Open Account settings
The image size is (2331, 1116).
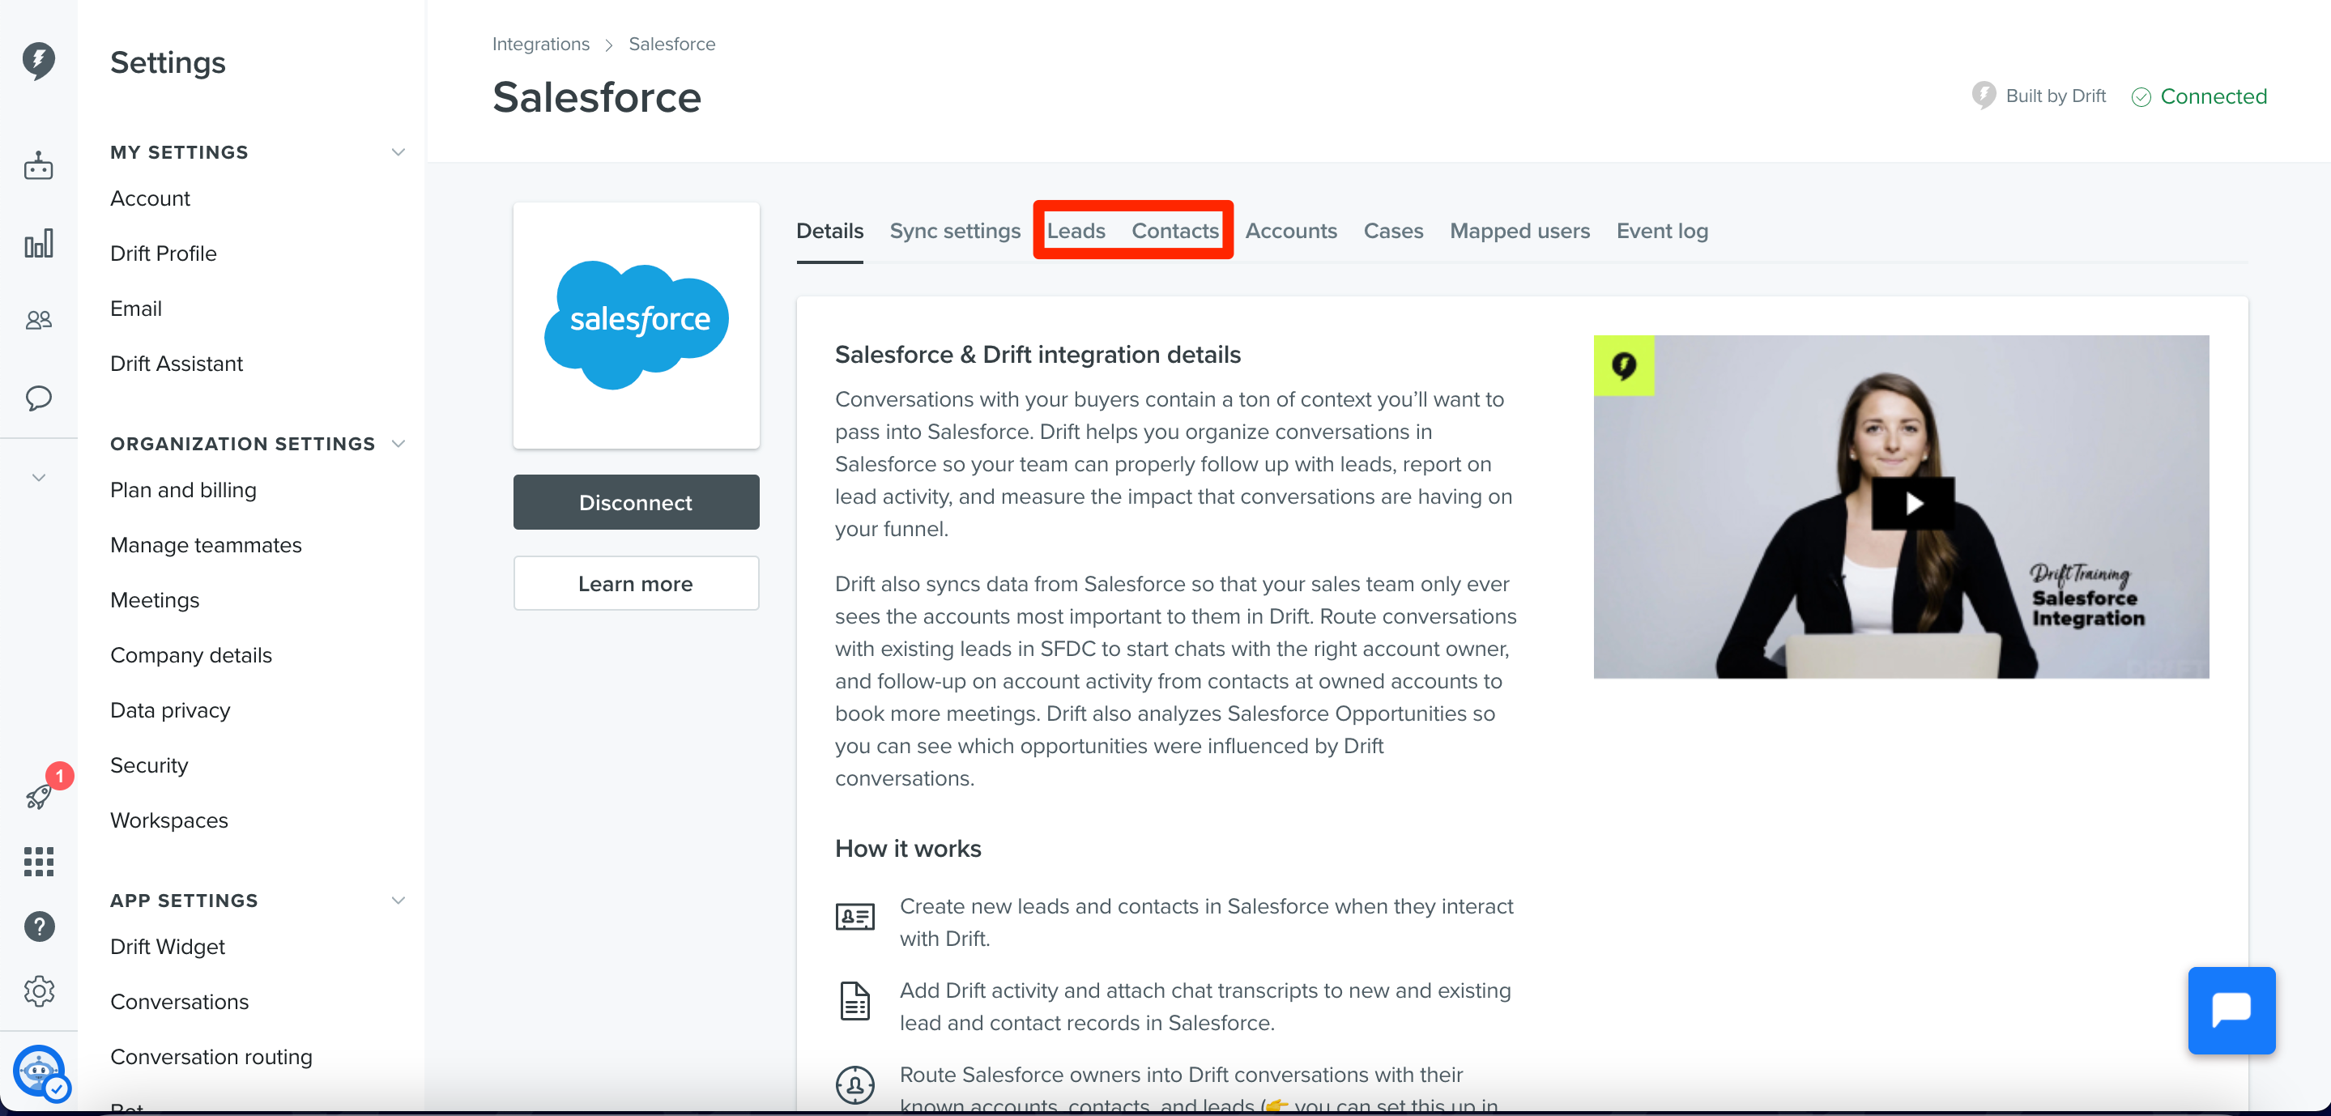click(150, 198)
